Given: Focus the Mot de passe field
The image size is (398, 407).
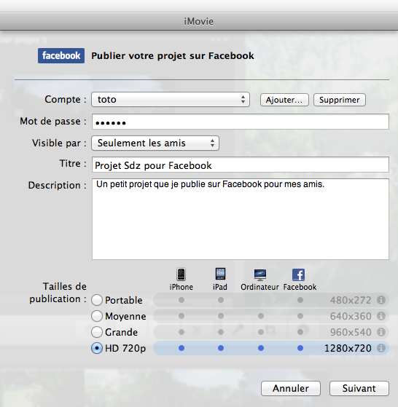Looking at the screenshot, I should 241,122.
